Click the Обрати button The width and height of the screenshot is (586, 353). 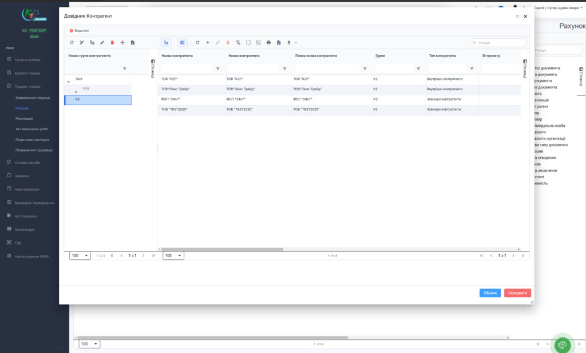pos(490,293)
